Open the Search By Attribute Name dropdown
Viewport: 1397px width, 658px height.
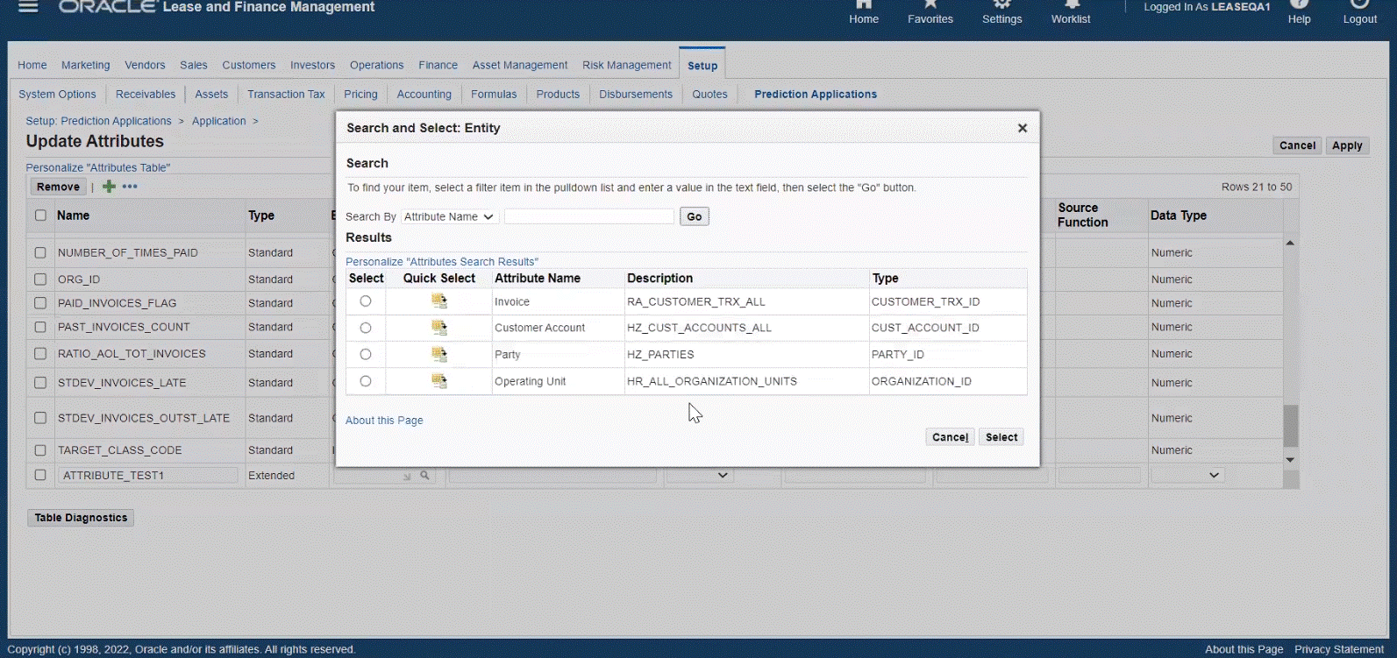(449, 216)
